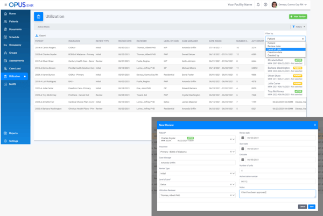323x216 pixels.
Task: Click the Documents icon in the sidebar
Action: pos(5,29)
